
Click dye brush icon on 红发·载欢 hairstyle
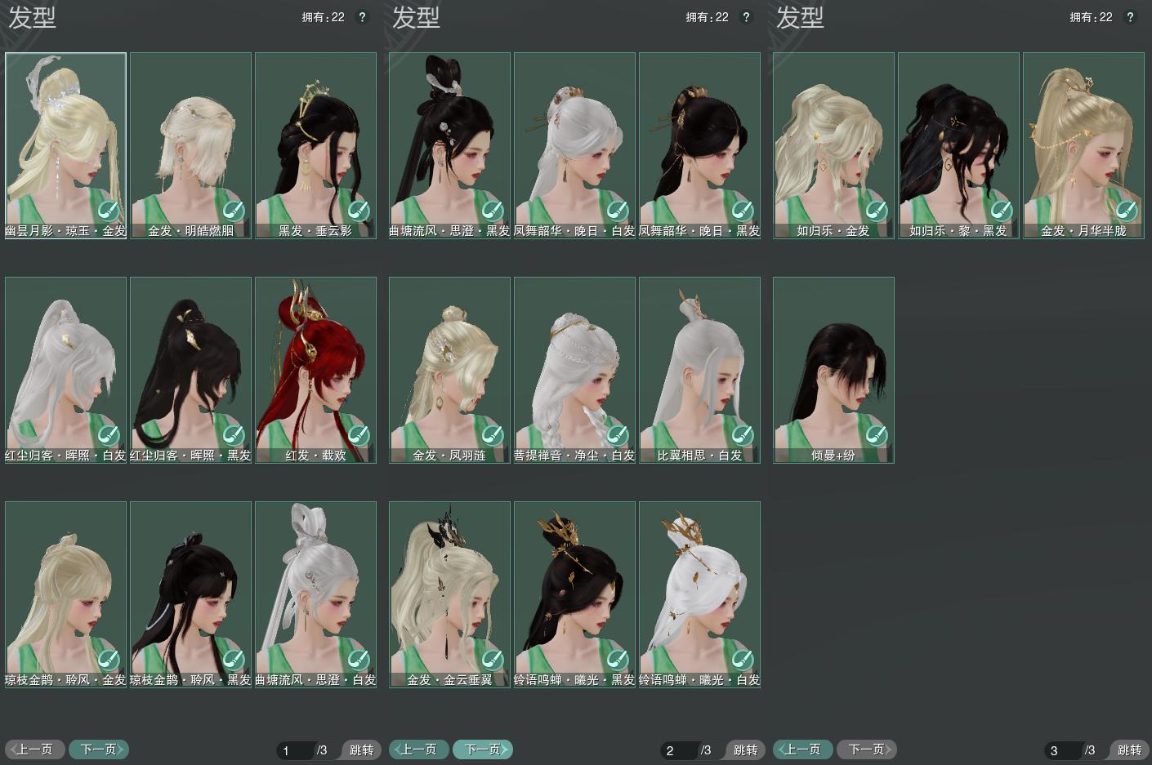pos(358,434)
